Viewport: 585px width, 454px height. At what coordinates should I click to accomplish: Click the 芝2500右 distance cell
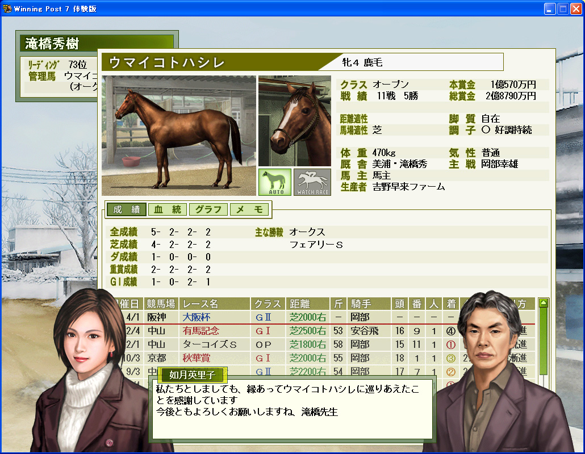(308, 331)
